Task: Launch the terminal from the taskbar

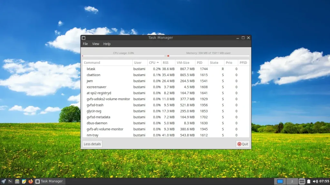Action: pos(10,181)
